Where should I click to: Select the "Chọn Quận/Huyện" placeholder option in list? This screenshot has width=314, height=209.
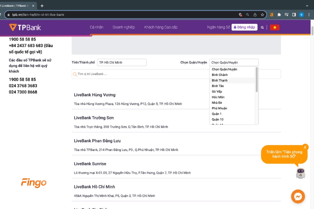[232, 69]
